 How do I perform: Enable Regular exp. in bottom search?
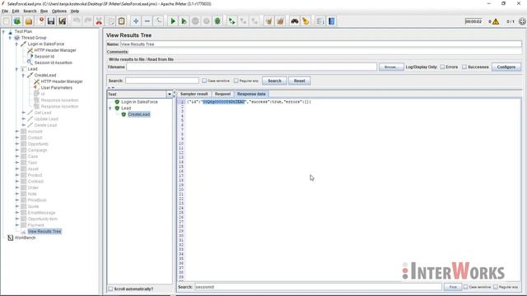tap(496, 287)
